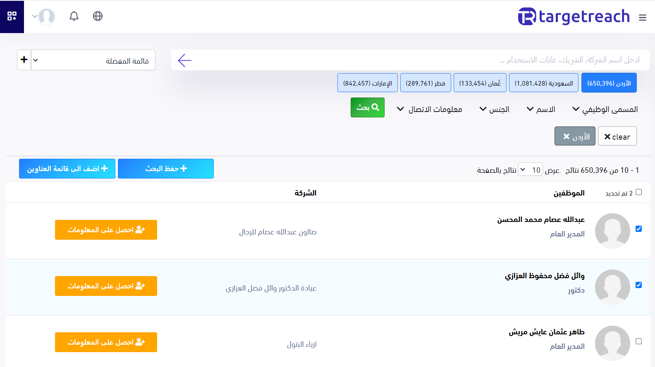The image size is (655, 367).
Task: Click the back arrow in search bar
Action: (184, 60)
